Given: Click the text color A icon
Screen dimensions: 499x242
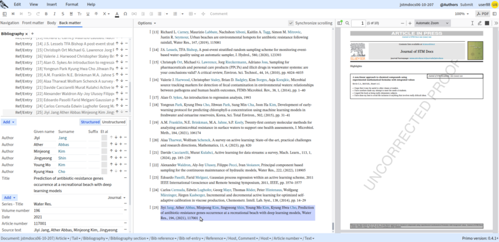Looking at the screenshot, I should 117,14.
